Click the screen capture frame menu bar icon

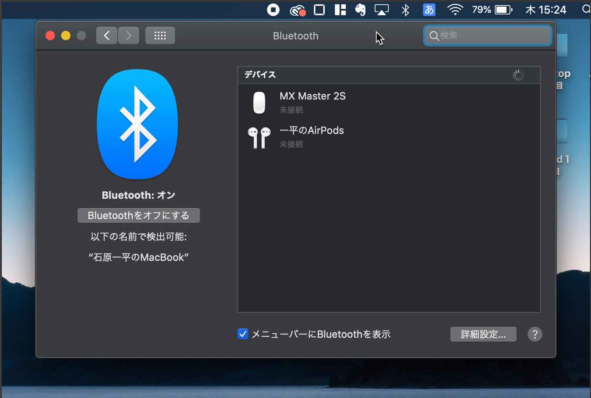(x=319, y=9)
